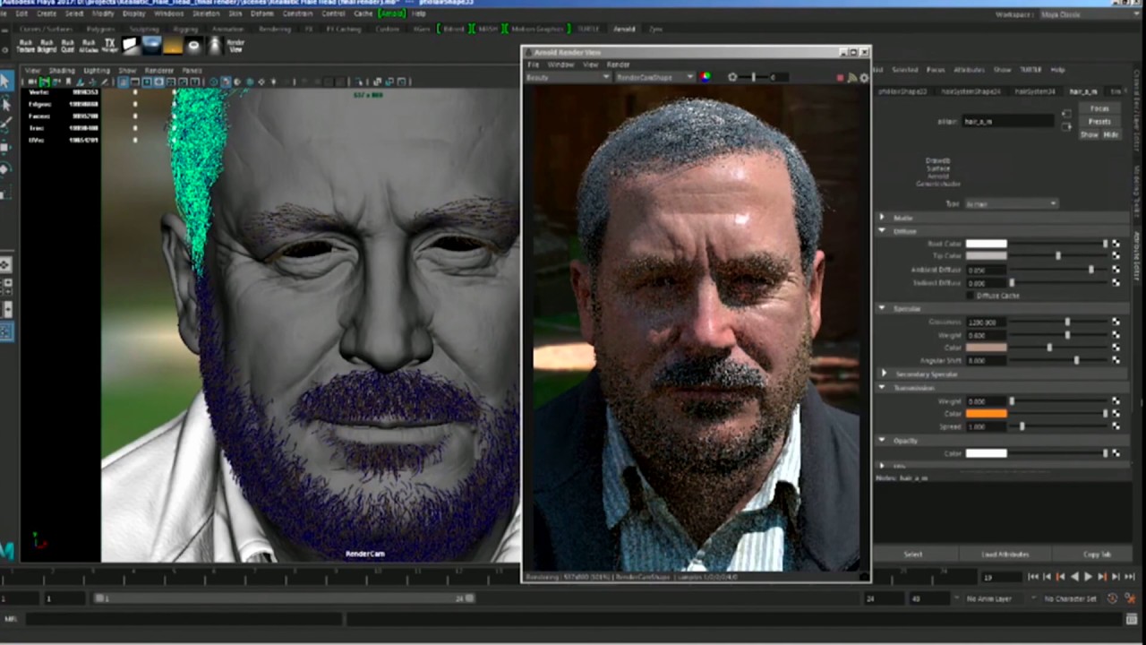The width and height of the screenshot is (1146, 645).
Task: Click the map button for Tip Color
Action: (1116, 256)
